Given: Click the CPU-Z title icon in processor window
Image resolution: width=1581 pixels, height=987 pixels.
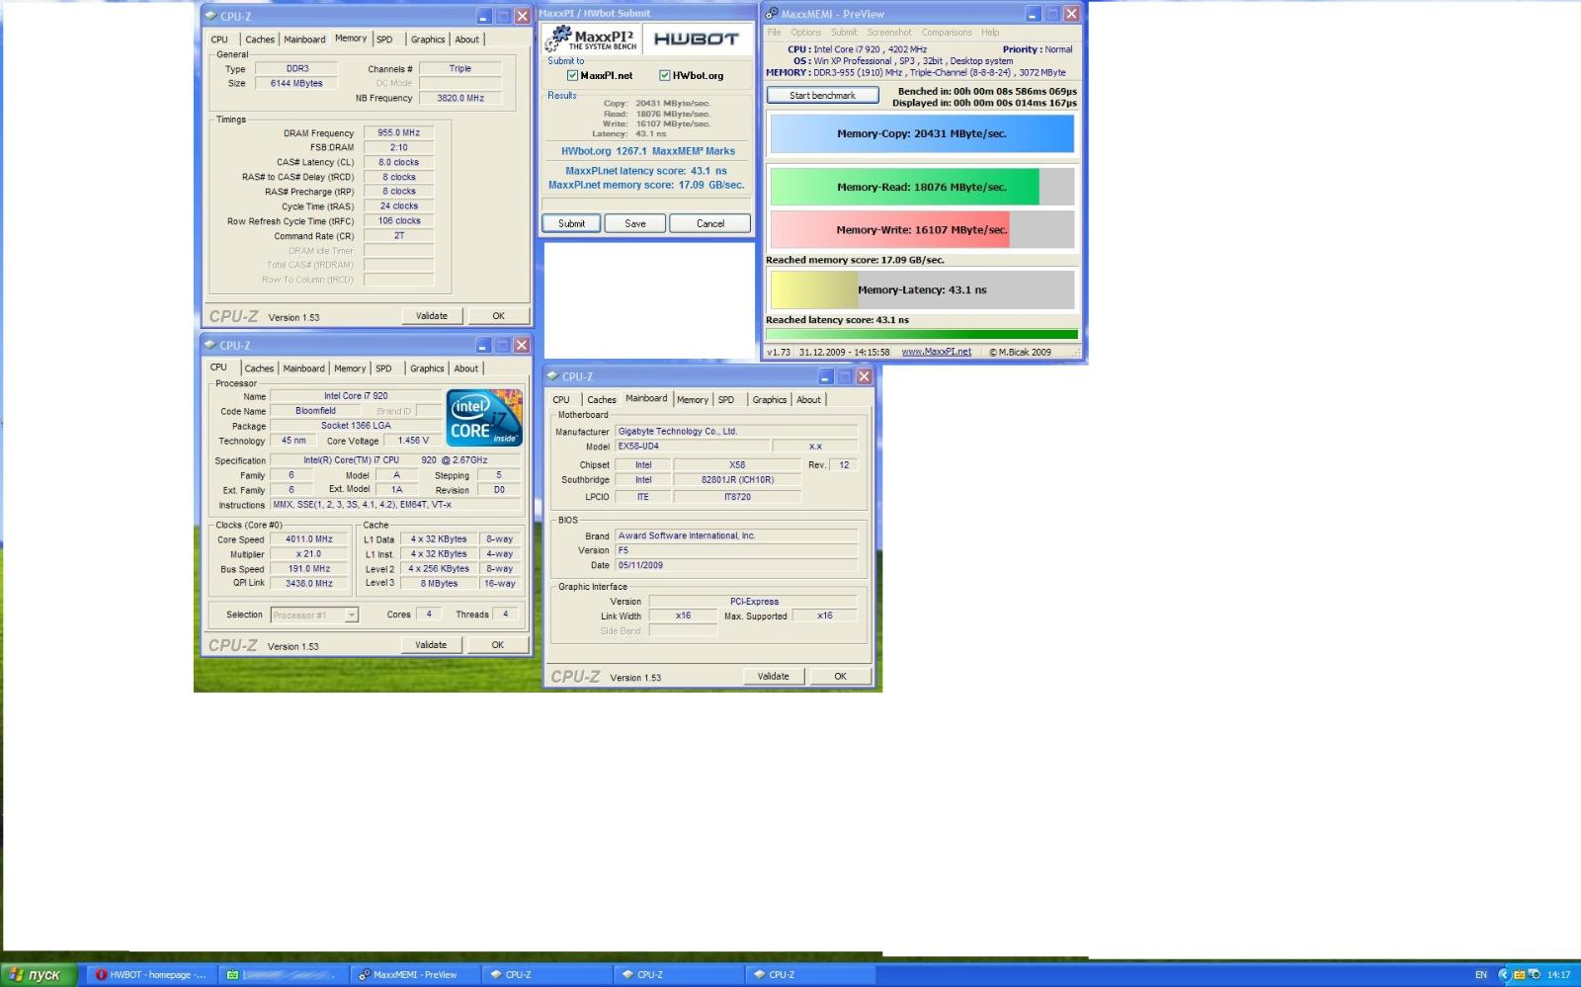Looking at the screenshot, I should point(209,345).
